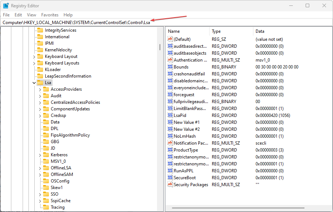The height and width of the screenshot is (212, 333).
Task: Open the File menu
Action: pos(6,15)
